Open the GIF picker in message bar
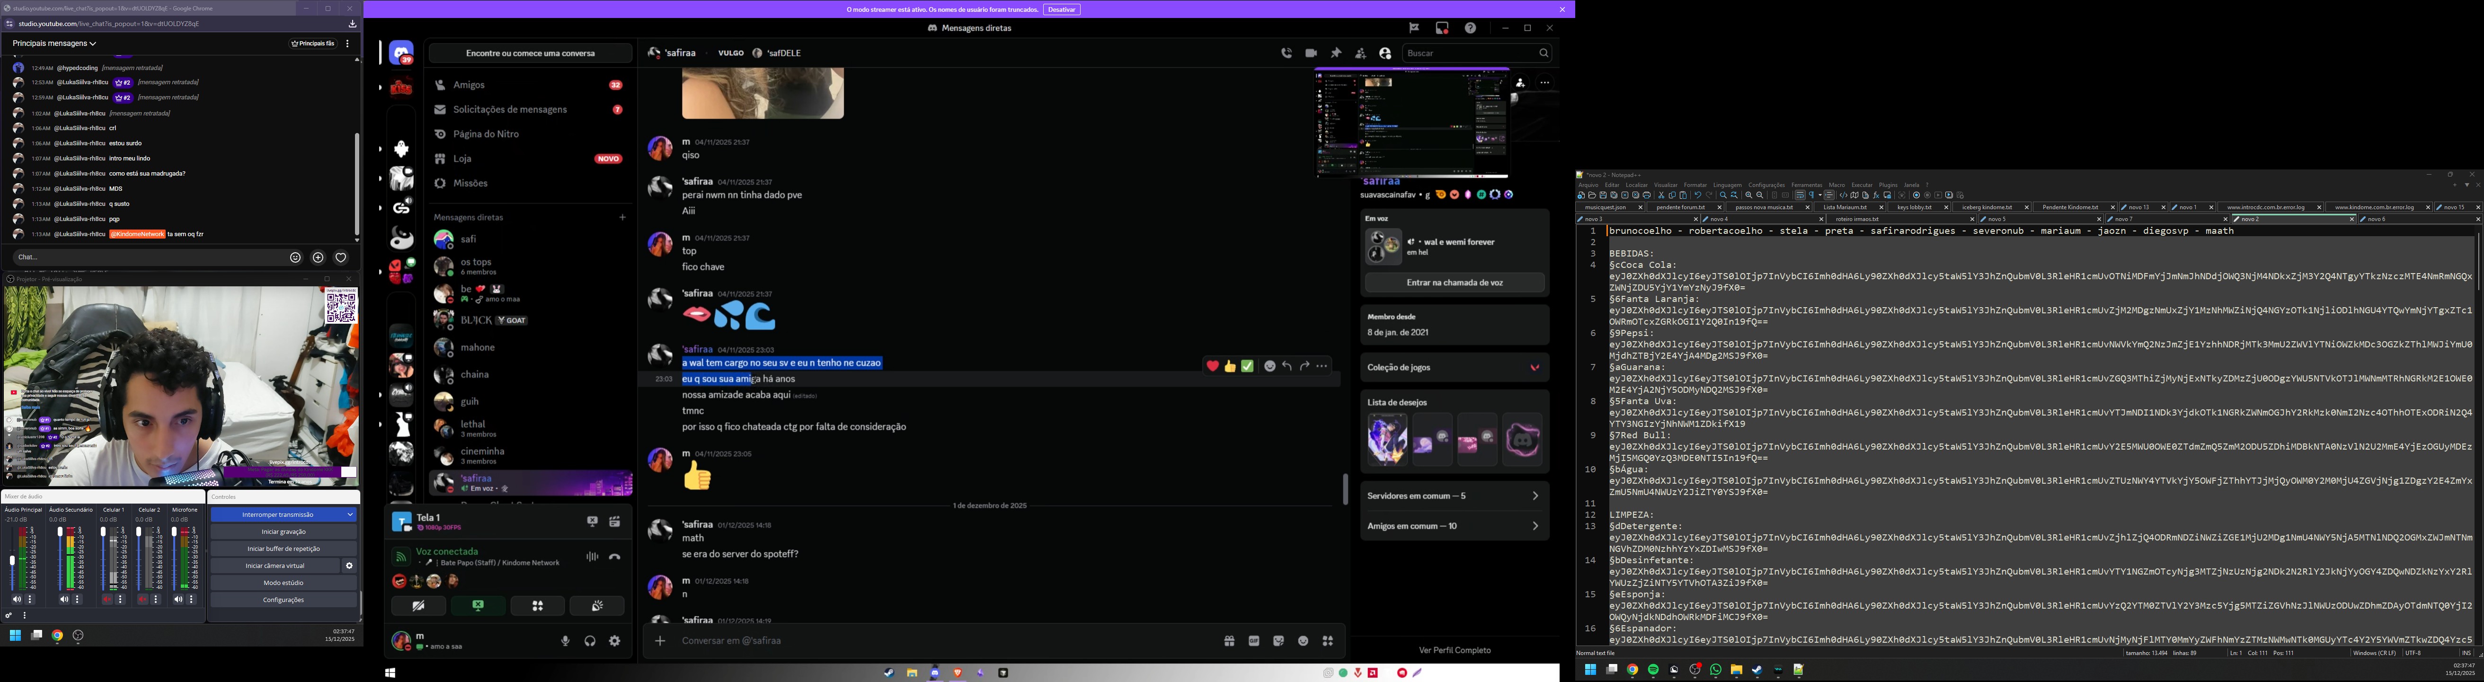Screen dimensions: 2484x682 pos(1253,640)
